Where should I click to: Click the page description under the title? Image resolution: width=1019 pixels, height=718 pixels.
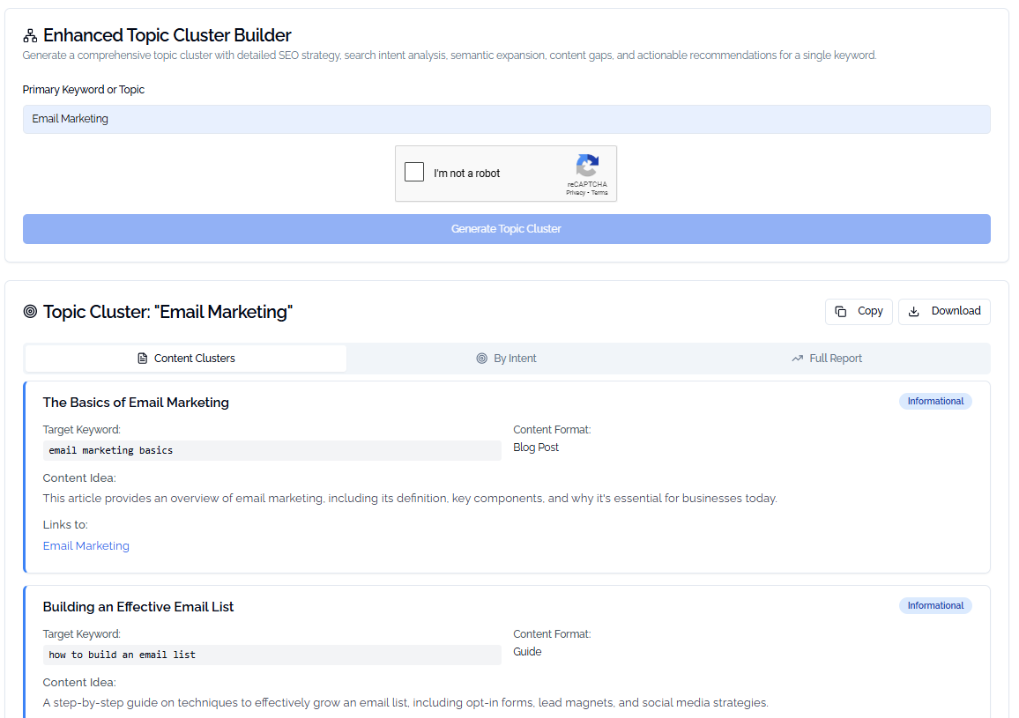coord(450,56)
